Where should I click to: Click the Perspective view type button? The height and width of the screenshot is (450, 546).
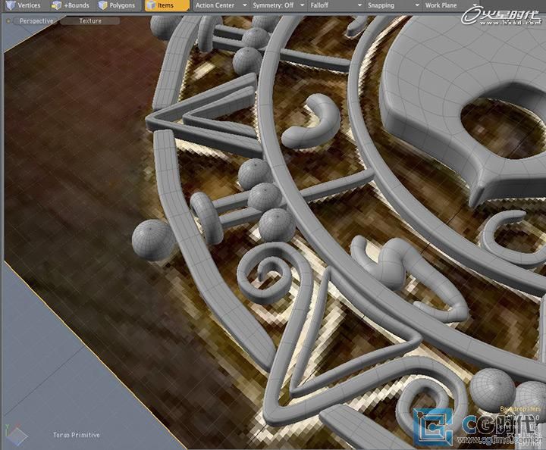click(36, 21)
